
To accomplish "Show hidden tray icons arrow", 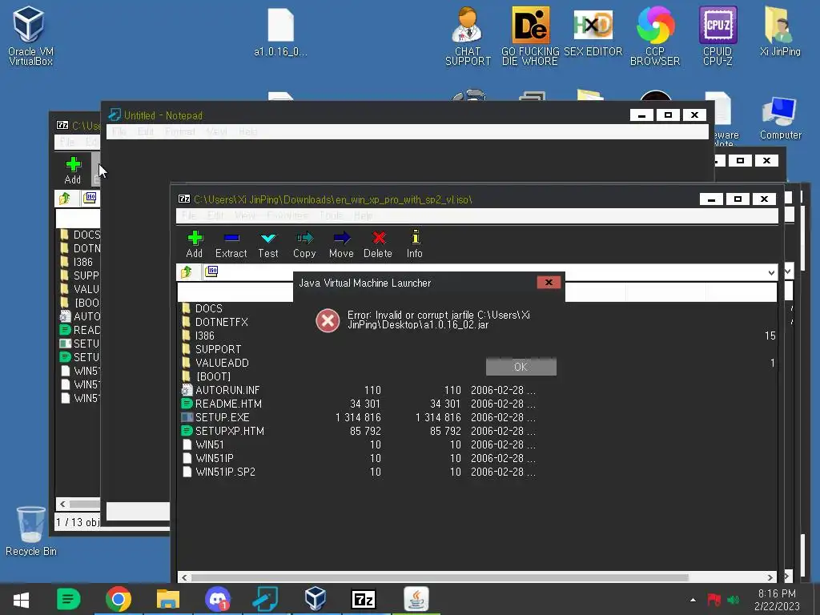I will tap(693, 600).
